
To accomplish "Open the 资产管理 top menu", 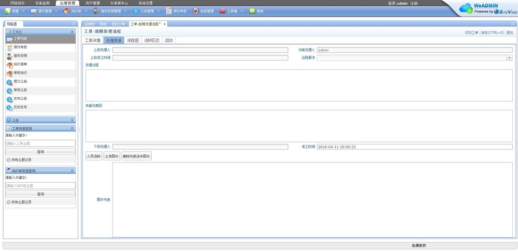I will [x=93, y=3].
